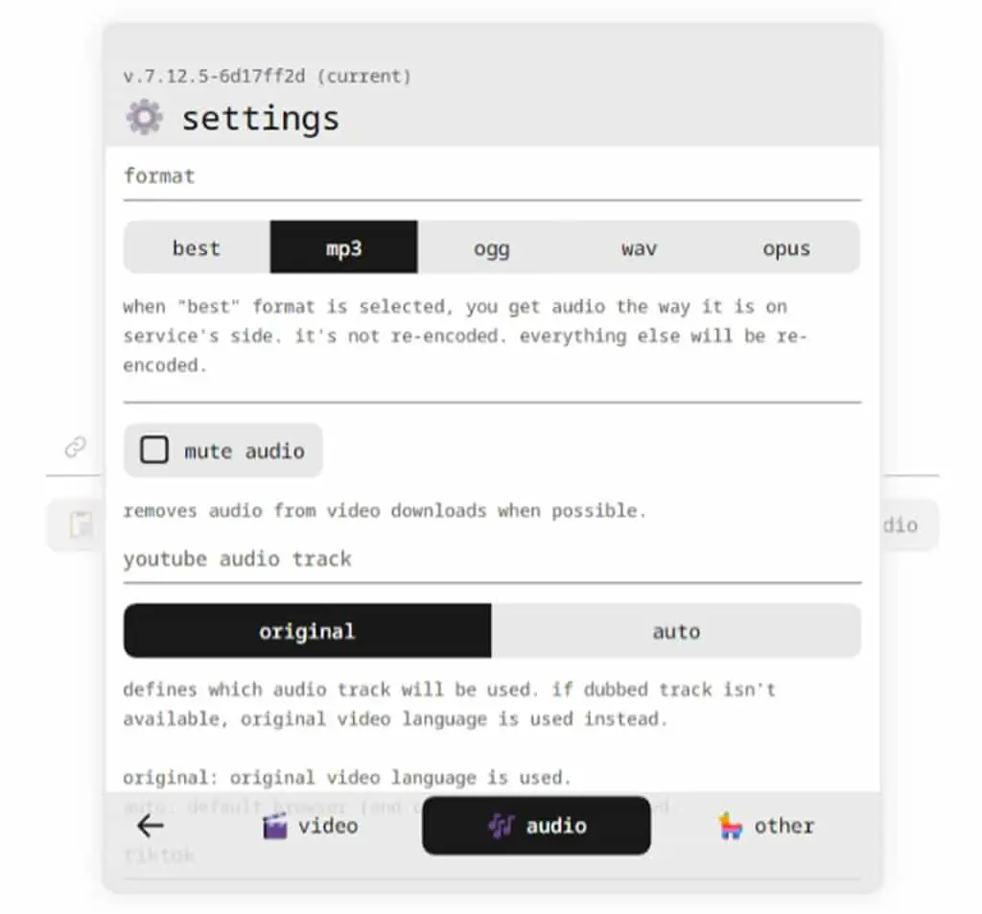Open the other settings tab
The height and width of the screenshot is (914, 982).
click(766, 826)
